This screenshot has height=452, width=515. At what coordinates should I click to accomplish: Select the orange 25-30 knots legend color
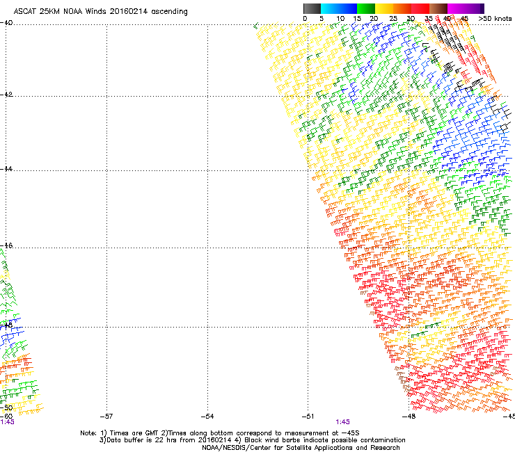coord(402,8)
